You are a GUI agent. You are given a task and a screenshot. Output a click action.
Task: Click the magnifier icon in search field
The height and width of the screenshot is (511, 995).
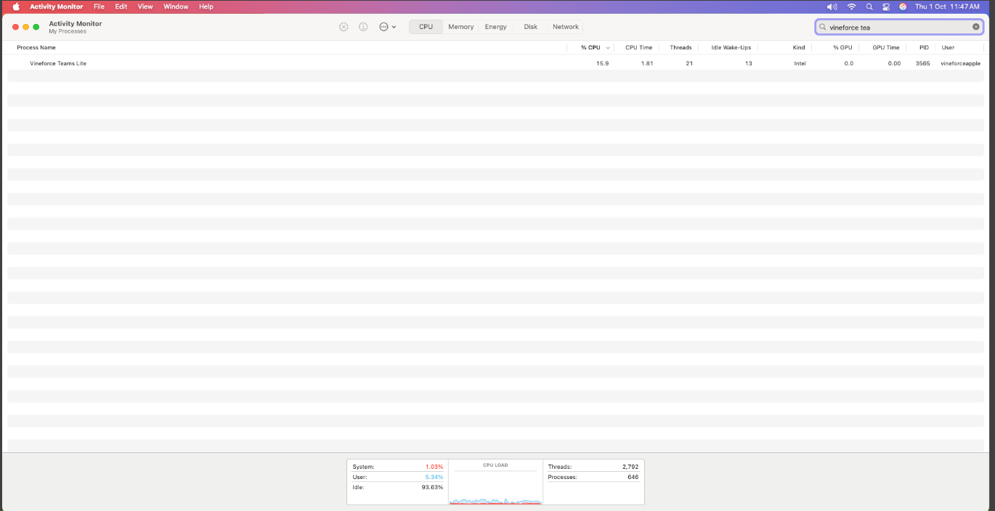(823, 27)
